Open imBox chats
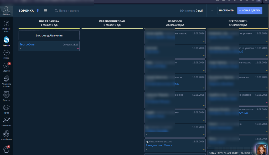The height and width of the screenshot is (155, 269). [6, 55]
